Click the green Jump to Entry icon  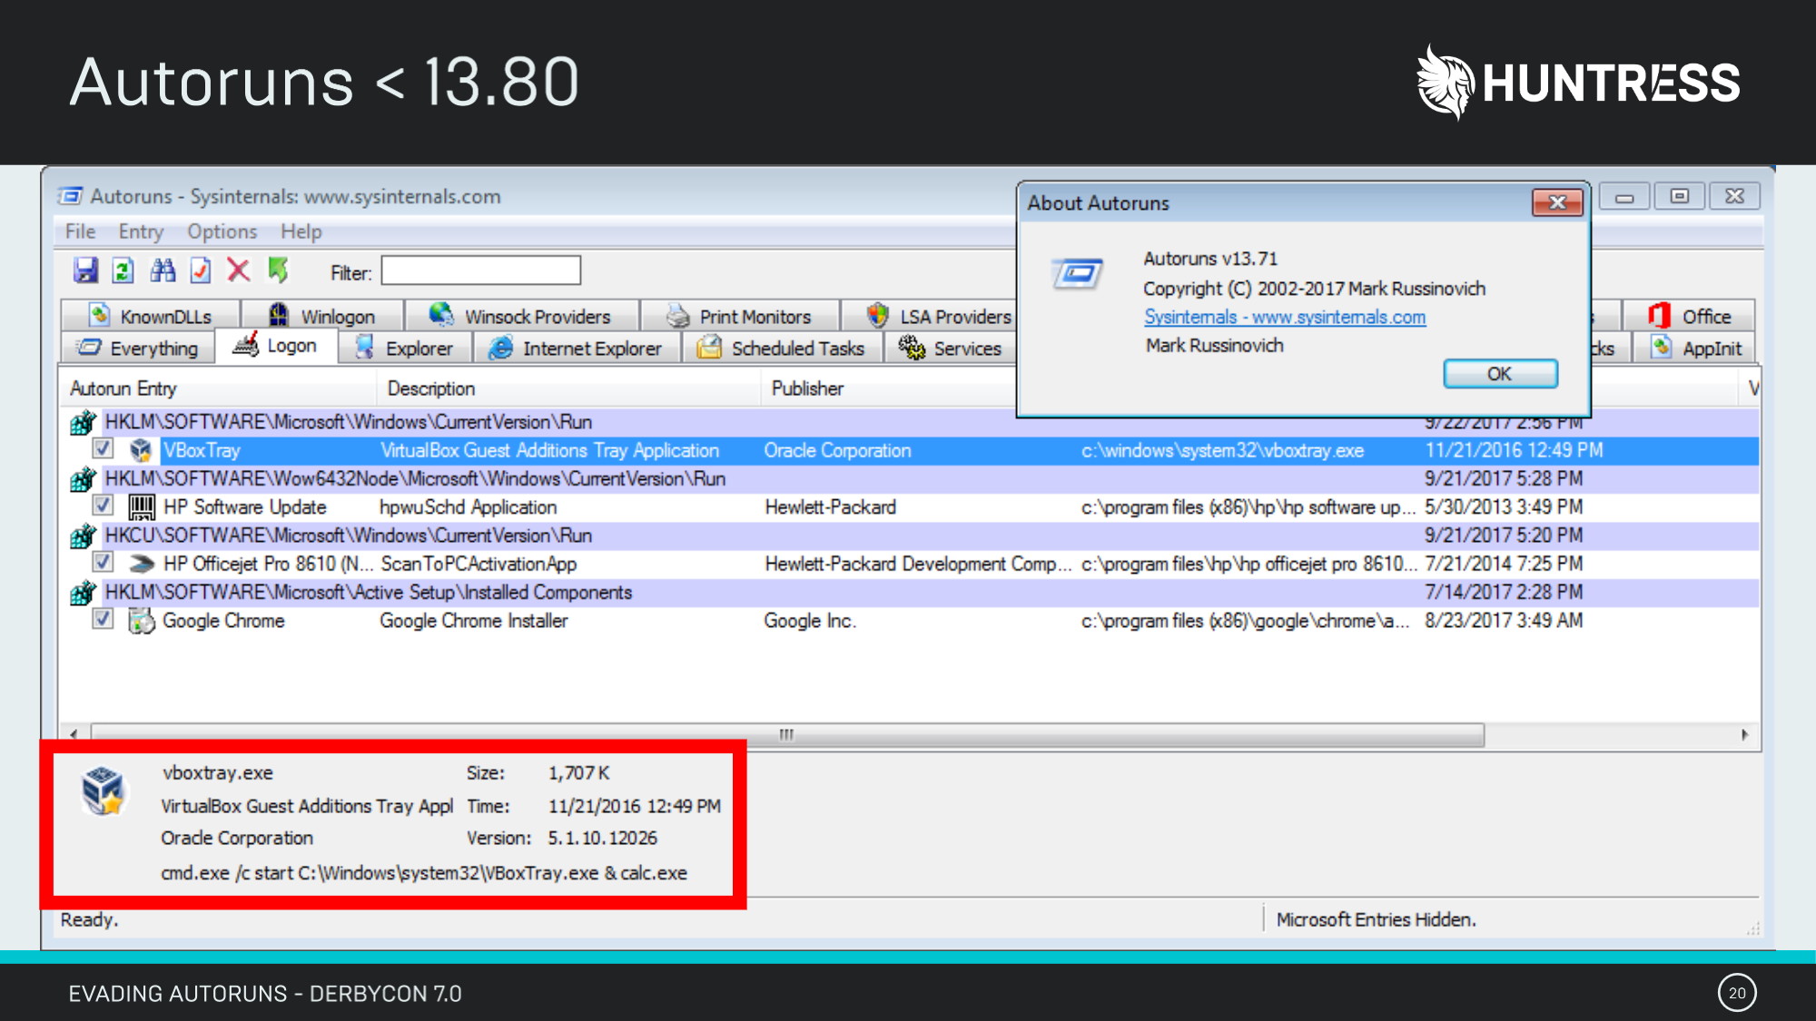[x=278, y=270]
